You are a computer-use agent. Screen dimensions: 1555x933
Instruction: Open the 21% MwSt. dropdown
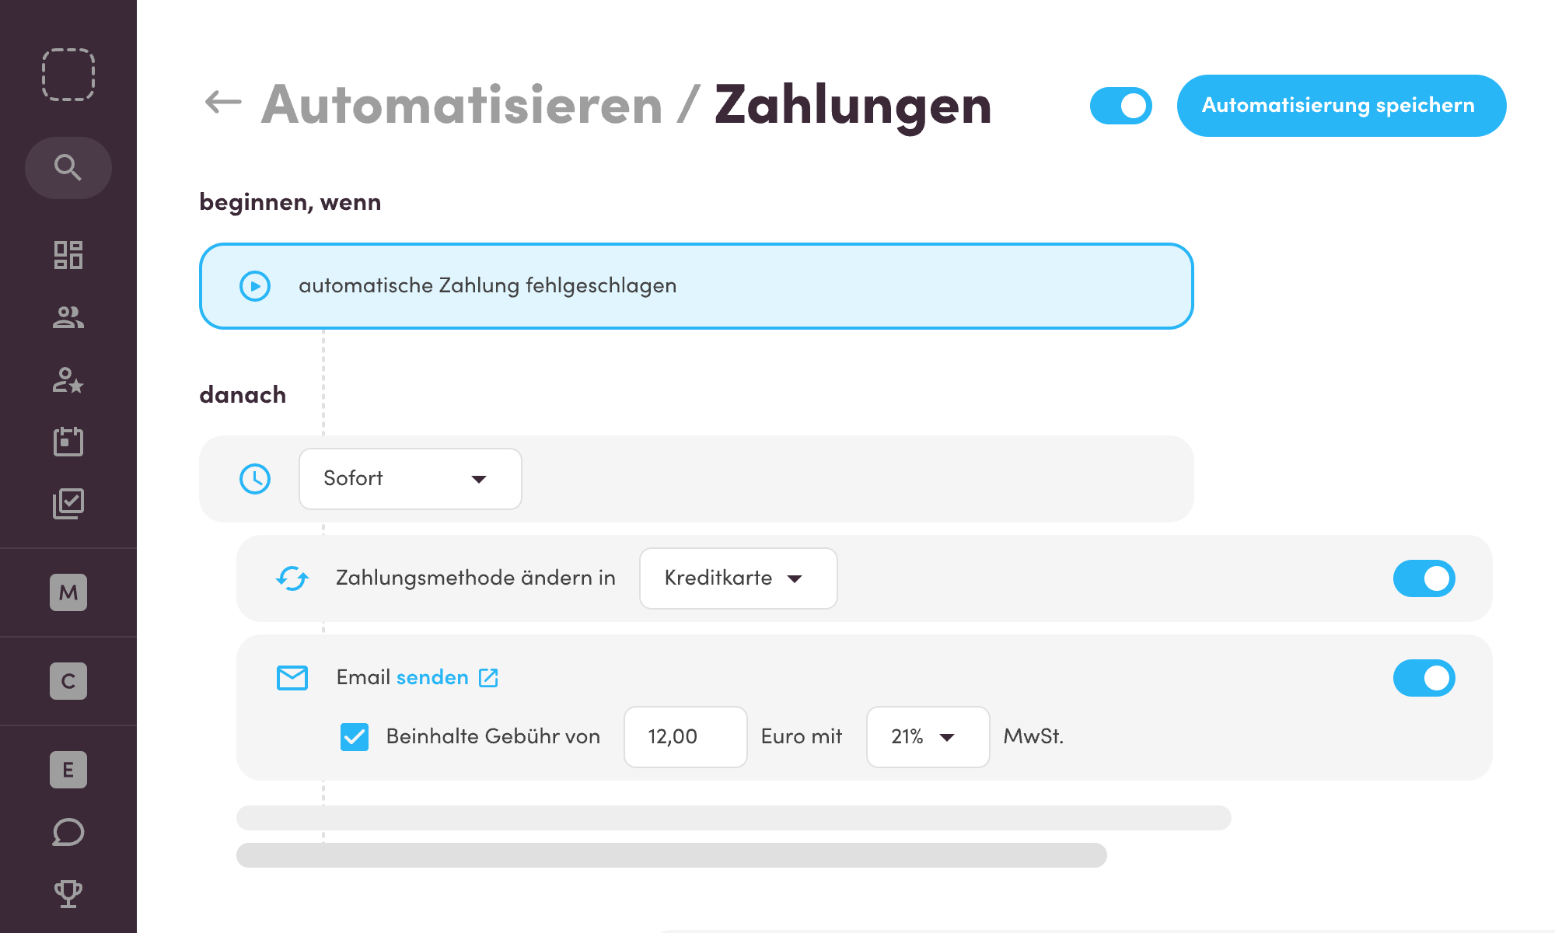[x=927, y=736]
